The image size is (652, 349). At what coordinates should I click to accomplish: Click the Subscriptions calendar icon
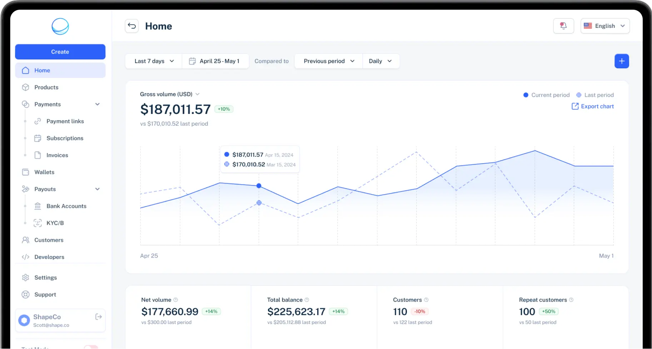coord(38,138)
